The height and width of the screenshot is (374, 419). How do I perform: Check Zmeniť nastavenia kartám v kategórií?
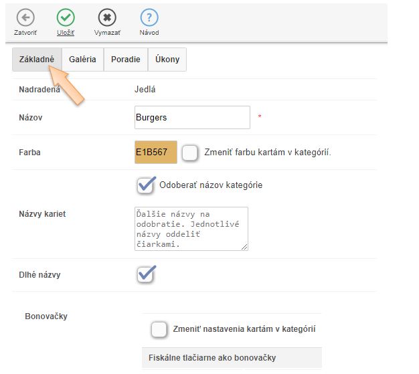[x=159, y=329]
